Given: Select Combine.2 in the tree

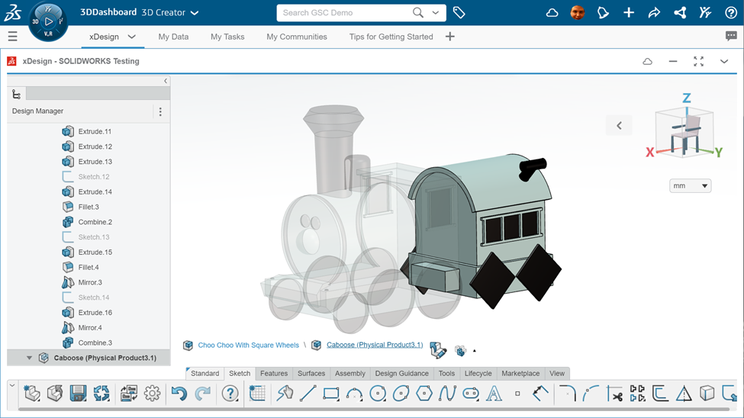Looking at the screenshot, I should (x=95, y=222).
